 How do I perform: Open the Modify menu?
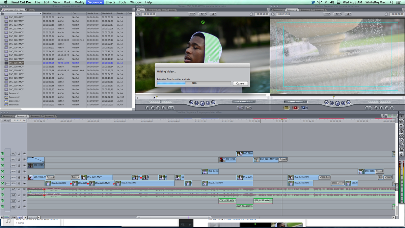79,2
